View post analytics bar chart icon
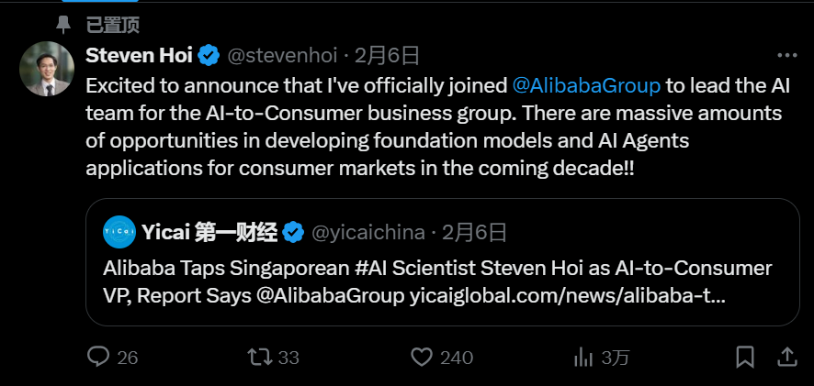 tap(583, 357)
